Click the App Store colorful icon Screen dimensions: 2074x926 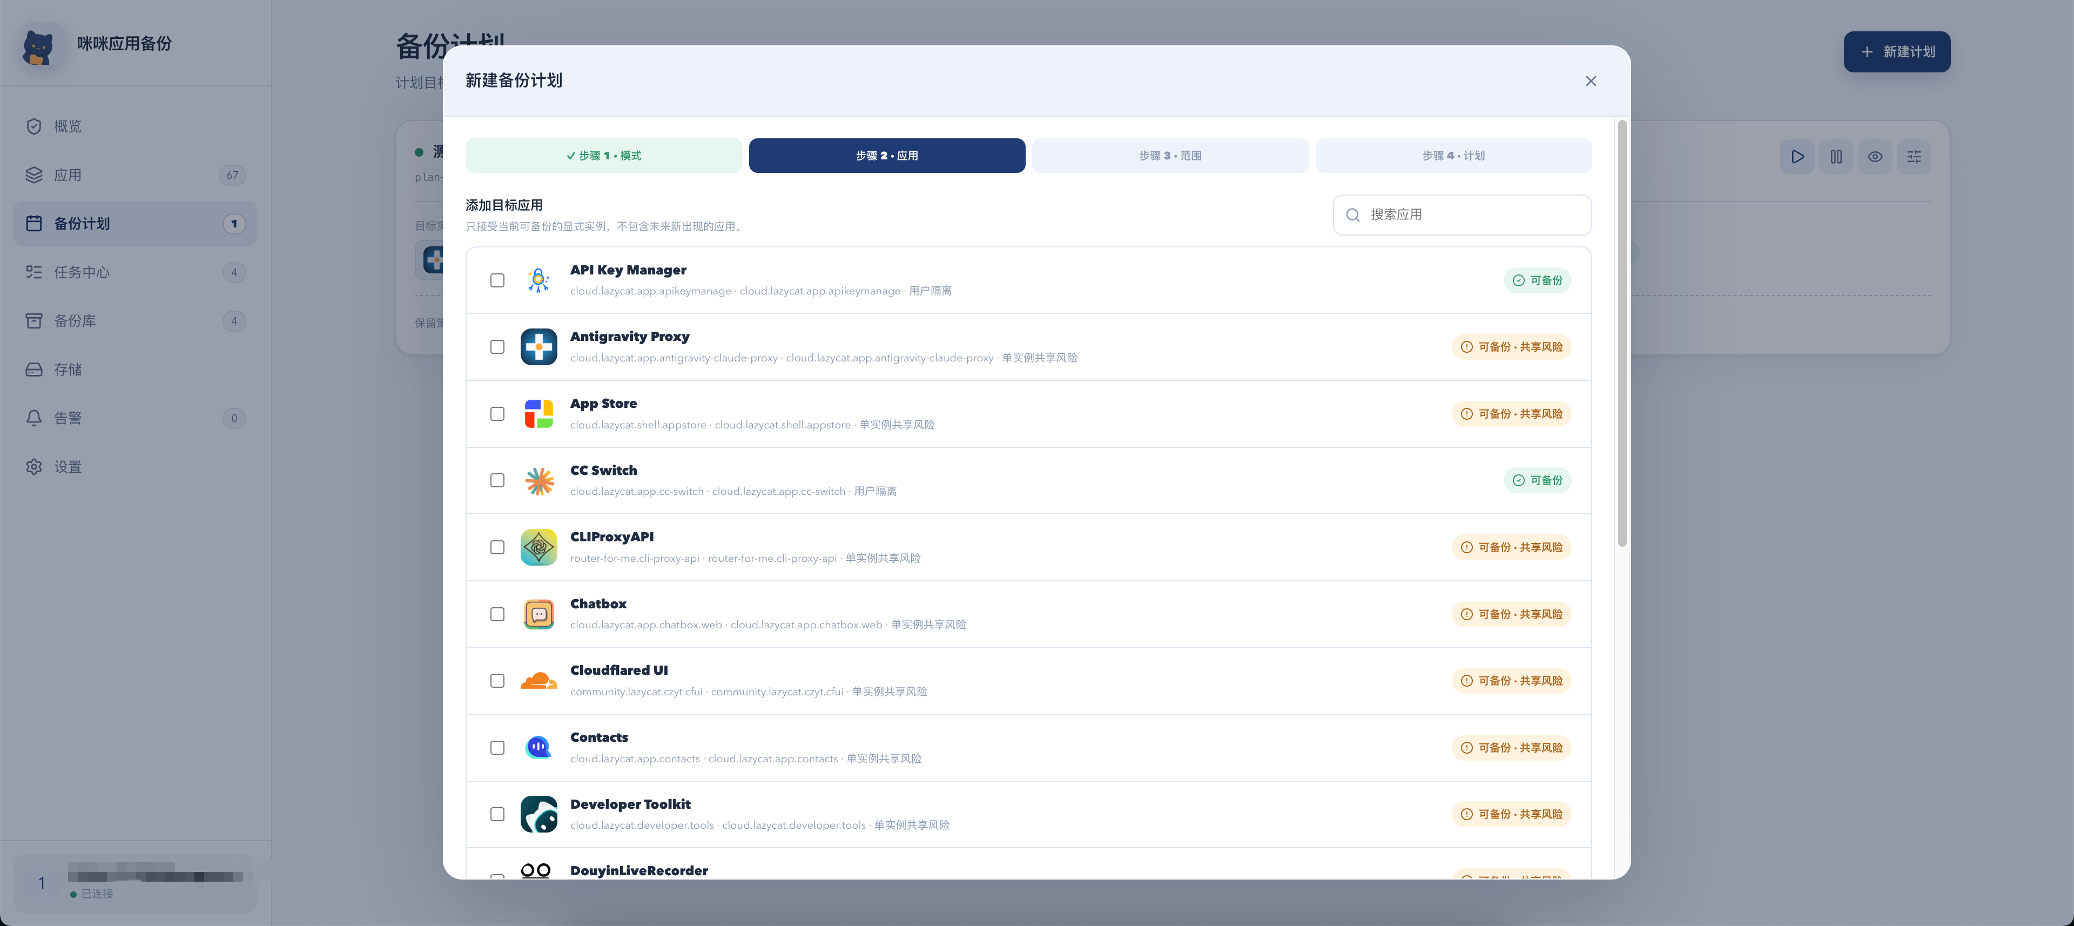tap(538, 414)
